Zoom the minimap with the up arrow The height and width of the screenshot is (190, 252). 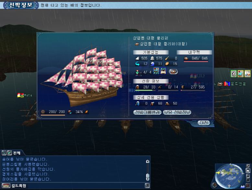coord(248,176)
